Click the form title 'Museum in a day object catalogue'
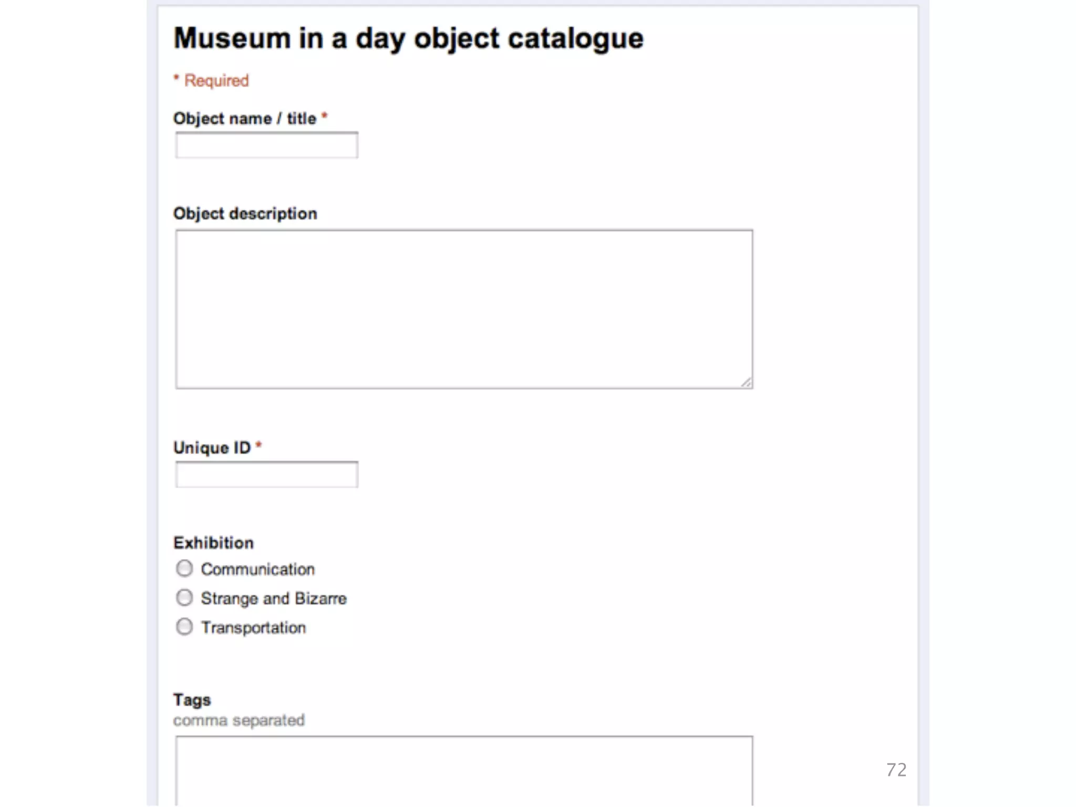 click(x=409, y=38)
